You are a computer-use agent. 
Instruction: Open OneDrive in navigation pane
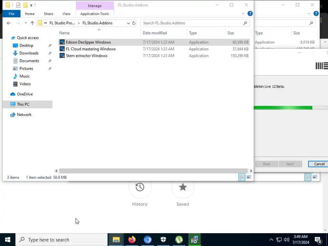[25, 94]
